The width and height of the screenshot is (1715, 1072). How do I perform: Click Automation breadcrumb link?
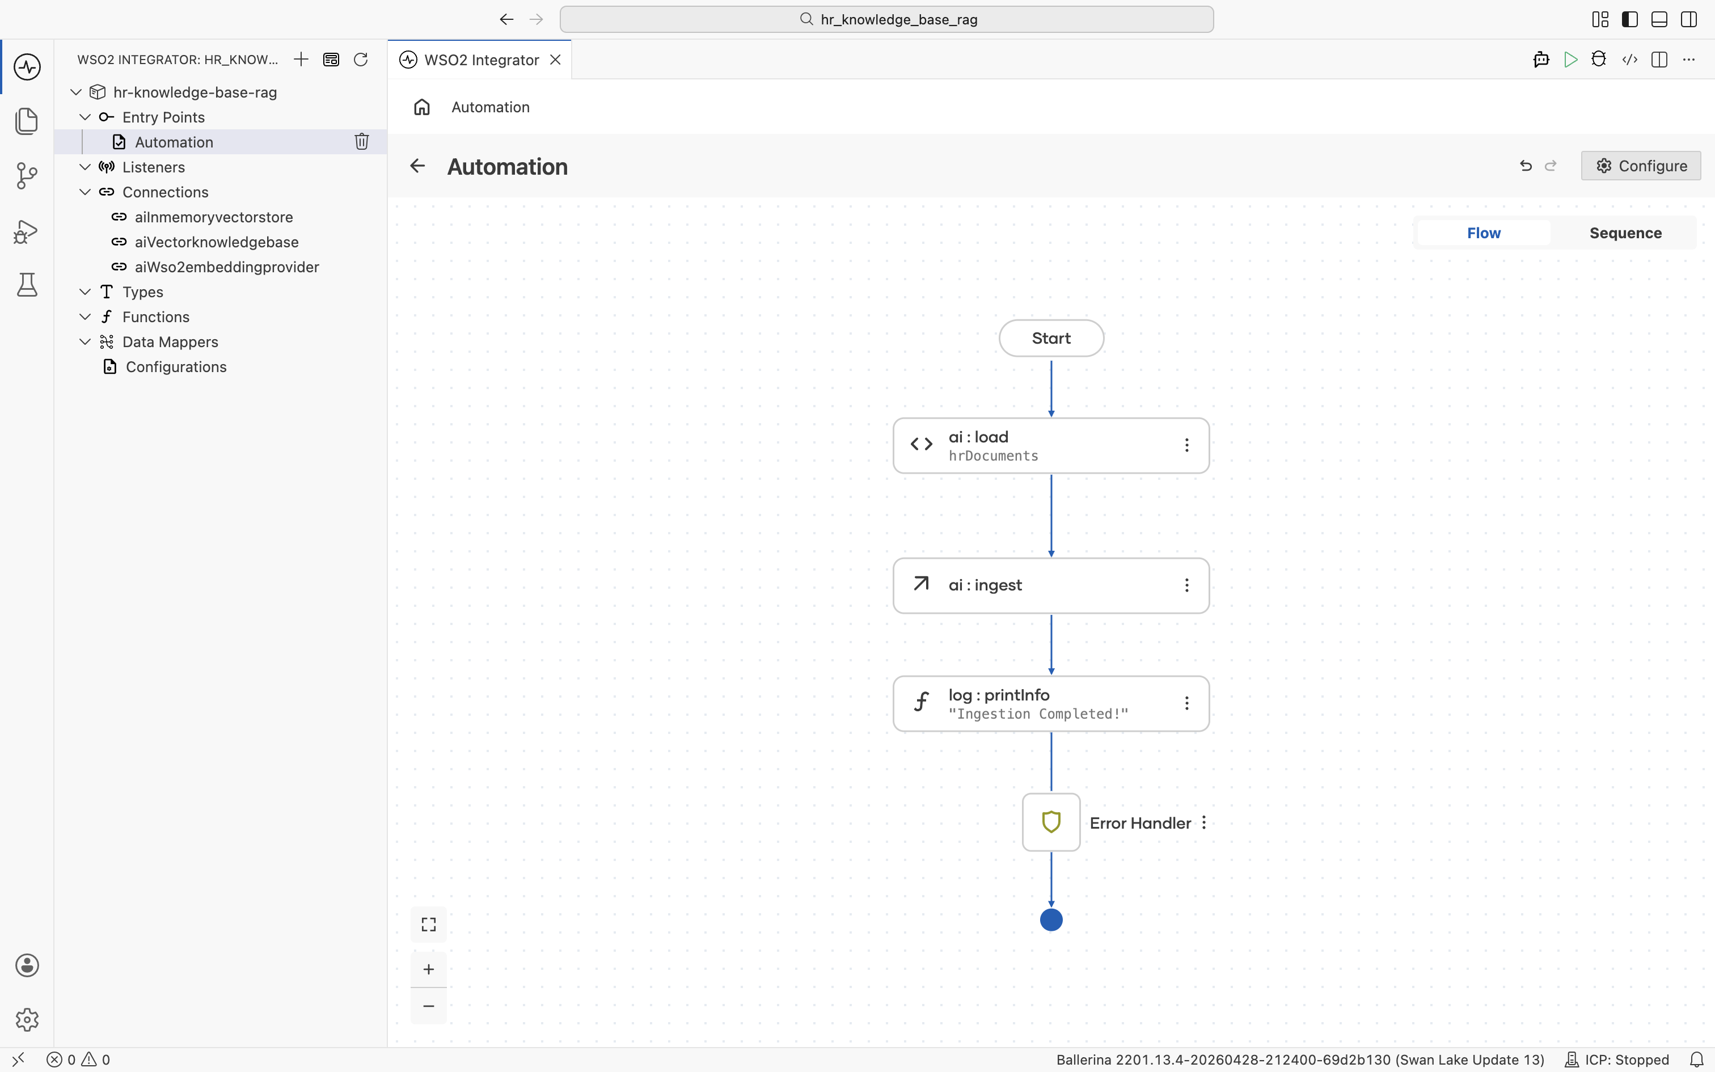[491, 107]
